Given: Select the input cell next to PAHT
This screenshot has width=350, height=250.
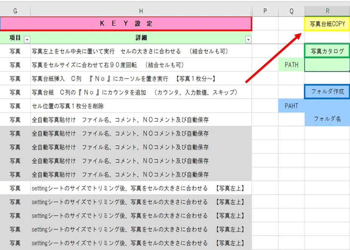Looking at the screenshot, I should [327, 106].
